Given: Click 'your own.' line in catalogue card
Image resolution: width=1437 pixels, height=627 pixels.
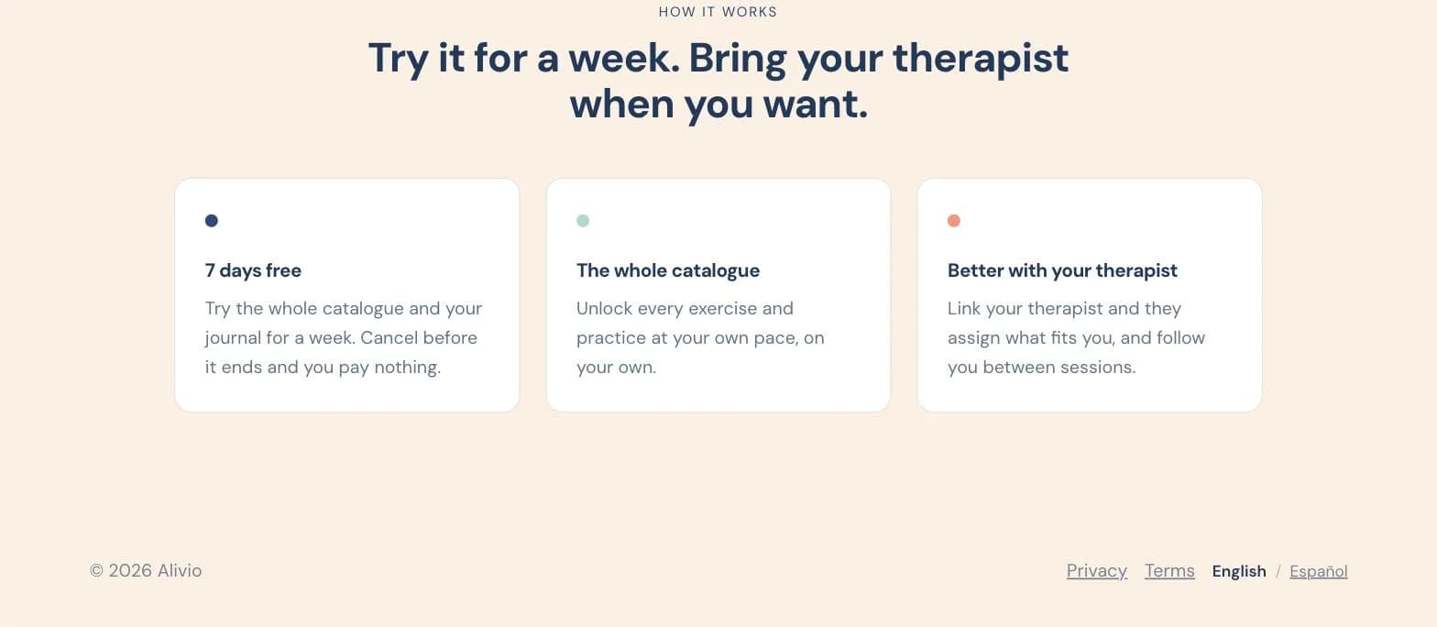Looking at the screenshot, I should (616, 368).
